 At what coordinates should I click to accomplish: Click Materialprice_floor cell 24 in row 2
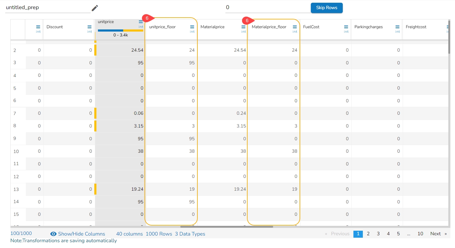click(x=274, y=50)
